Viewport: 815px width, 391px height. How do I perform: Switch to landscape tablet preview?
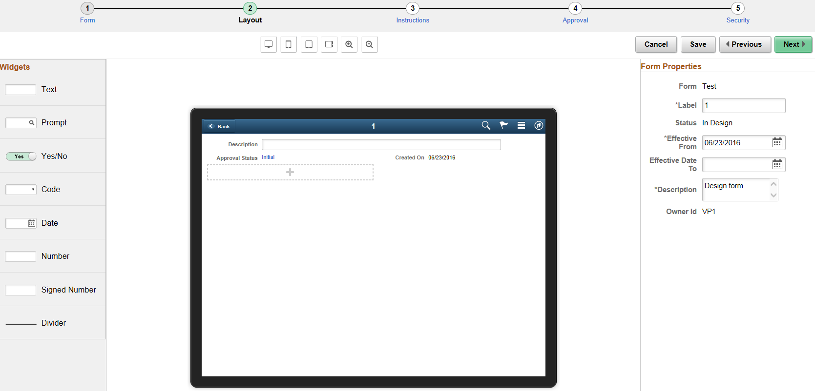tap(329, 44)
